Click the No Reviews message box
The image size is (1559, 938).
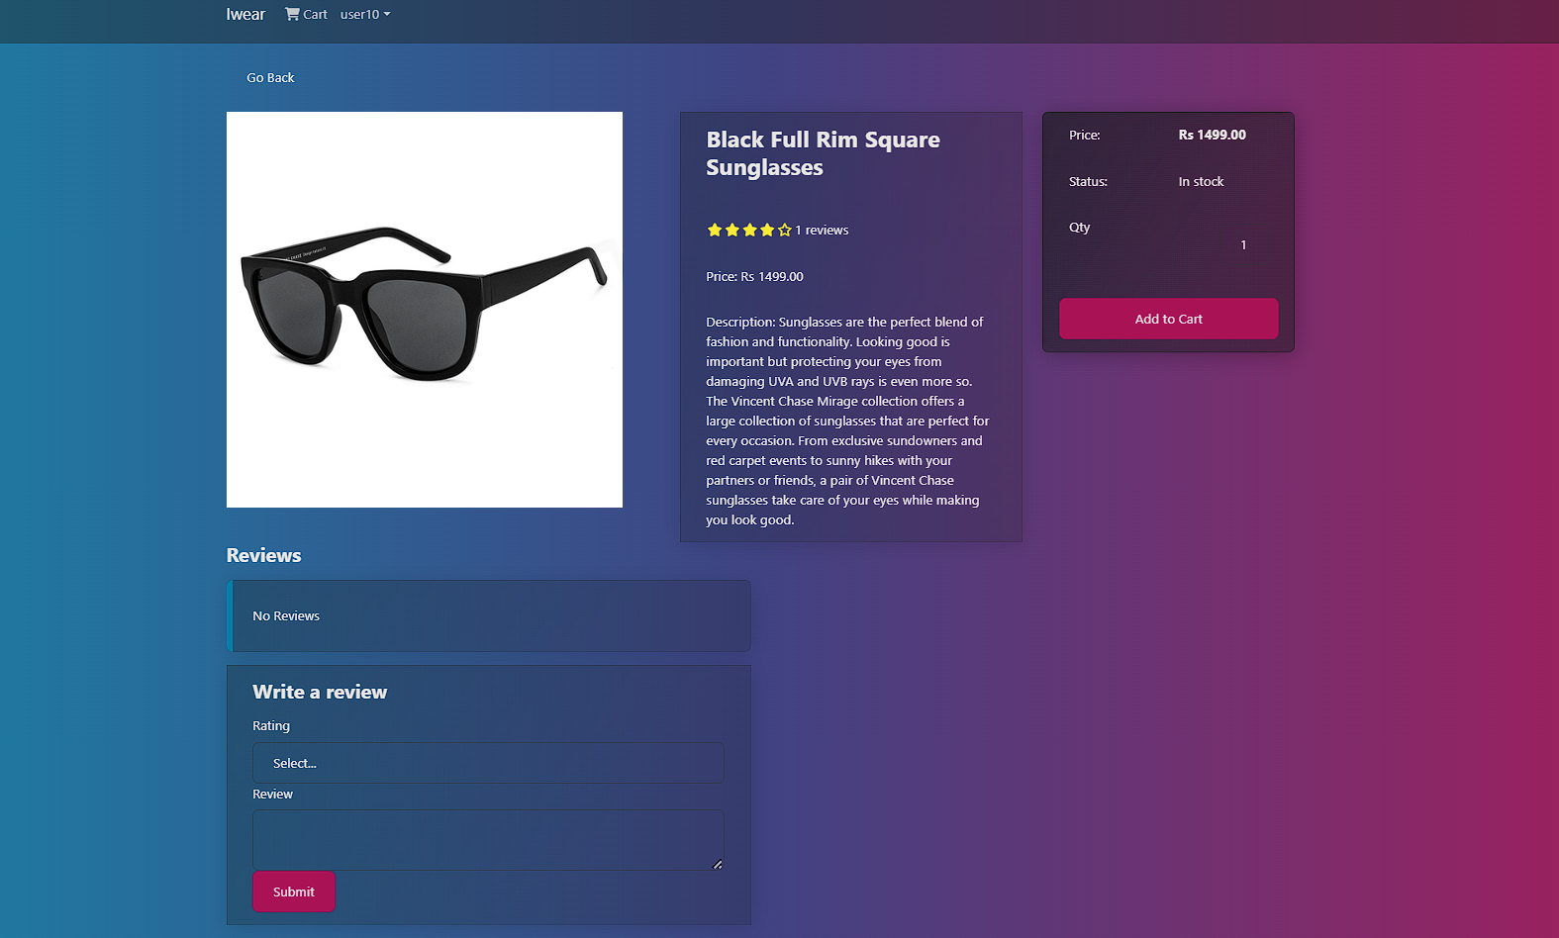tap(489, 615)
